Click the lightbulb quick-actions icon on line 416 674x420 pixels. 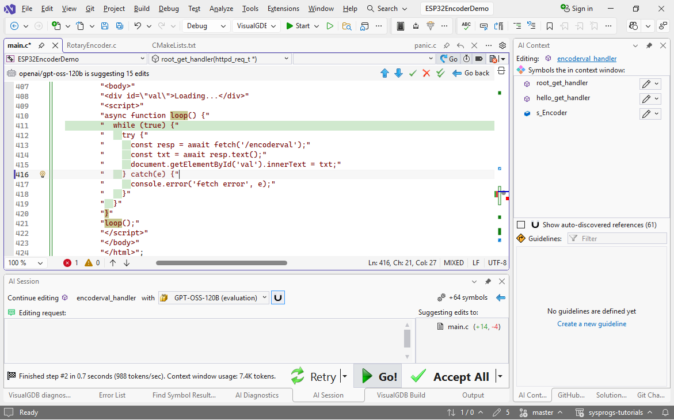(x=42, y=174)
